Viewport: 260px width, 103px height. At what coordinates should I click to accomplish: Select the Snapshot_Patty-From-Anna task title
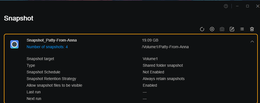52,40
